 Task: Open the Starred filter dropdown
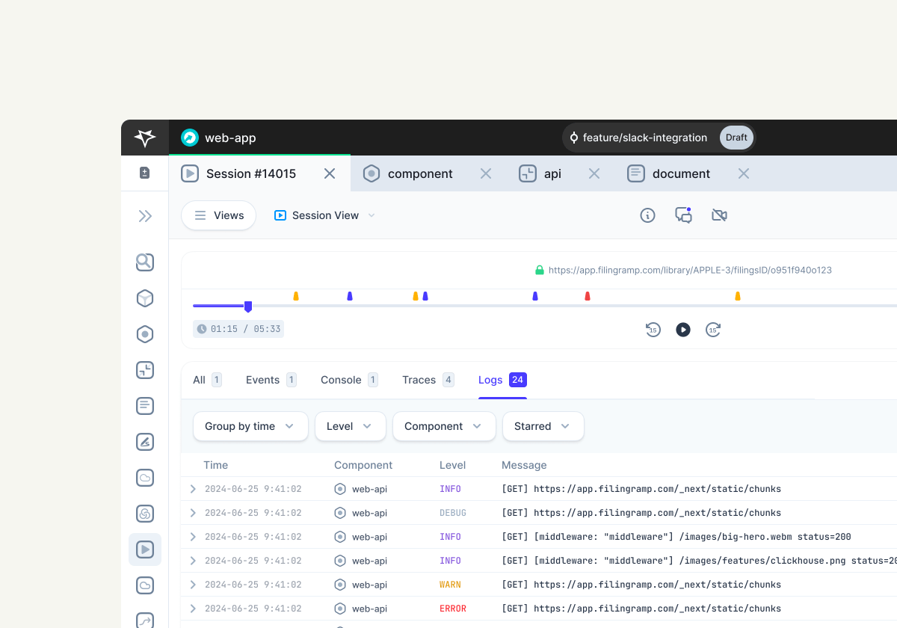coord(543,426)
